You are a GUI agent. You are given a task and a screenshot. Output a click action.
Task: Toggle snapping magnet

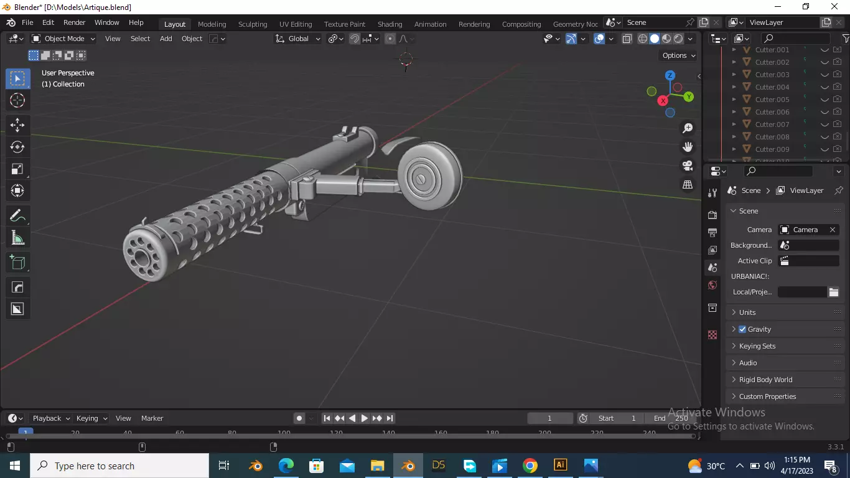[355, 39]
